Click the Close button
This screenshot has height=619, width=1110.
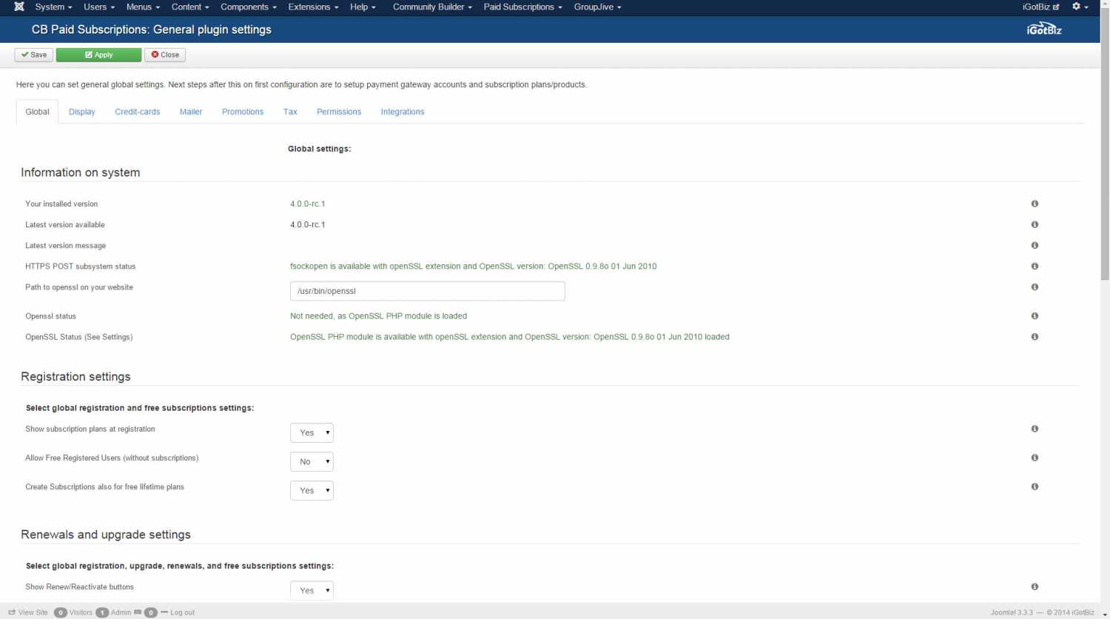tap(165, 55)
